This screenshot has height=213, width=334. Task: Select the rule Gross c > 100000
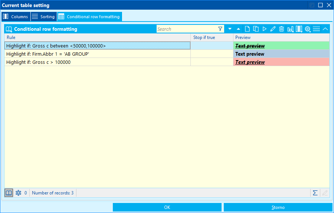pos(97,62)
